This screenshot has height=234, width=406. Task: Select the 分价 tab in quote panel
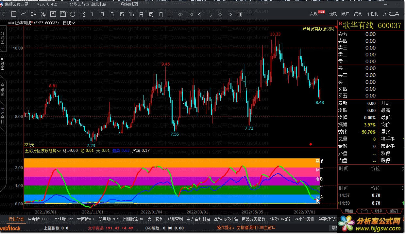(x=364, y=211)
